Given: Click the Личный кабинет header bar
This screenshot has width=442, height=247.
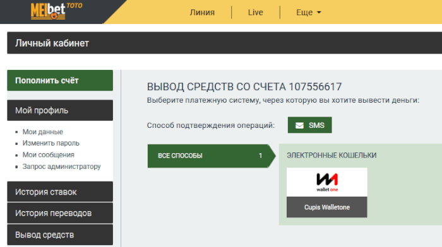Looking at the screenshot, I should pyautogui.click(x=224, y=43).
